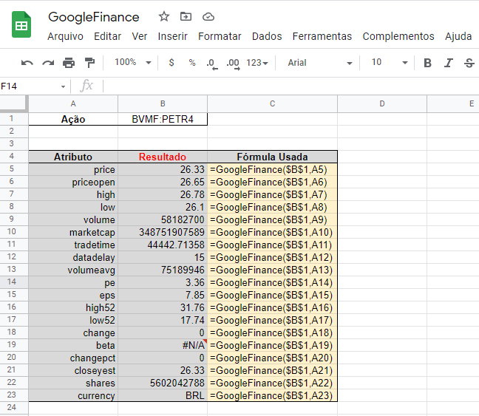
Task: Open the Ferramentas menu
Action: pyautogui.click(x=322, y=36)
